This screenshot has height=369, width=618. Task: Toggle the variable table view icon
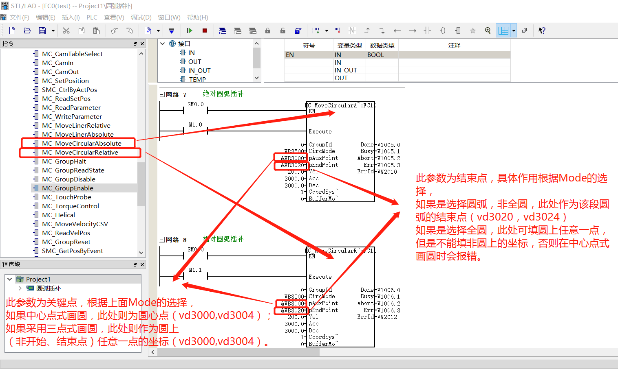click(x=503, y=31)
